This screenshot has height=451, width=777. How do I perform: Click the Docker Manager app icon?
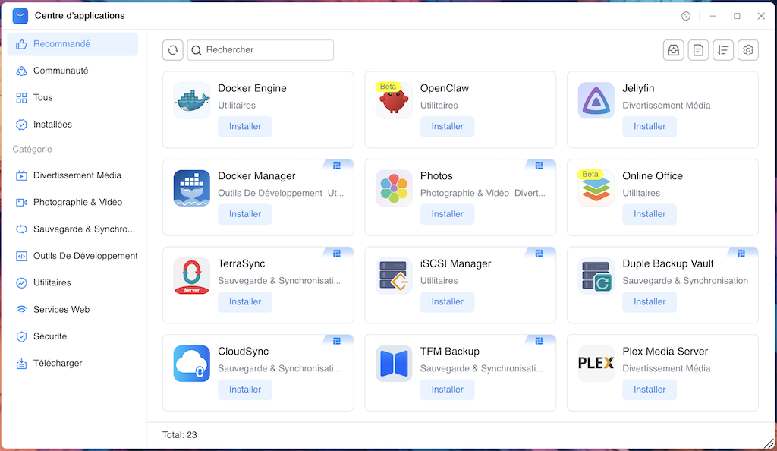[x=192, y=188]
